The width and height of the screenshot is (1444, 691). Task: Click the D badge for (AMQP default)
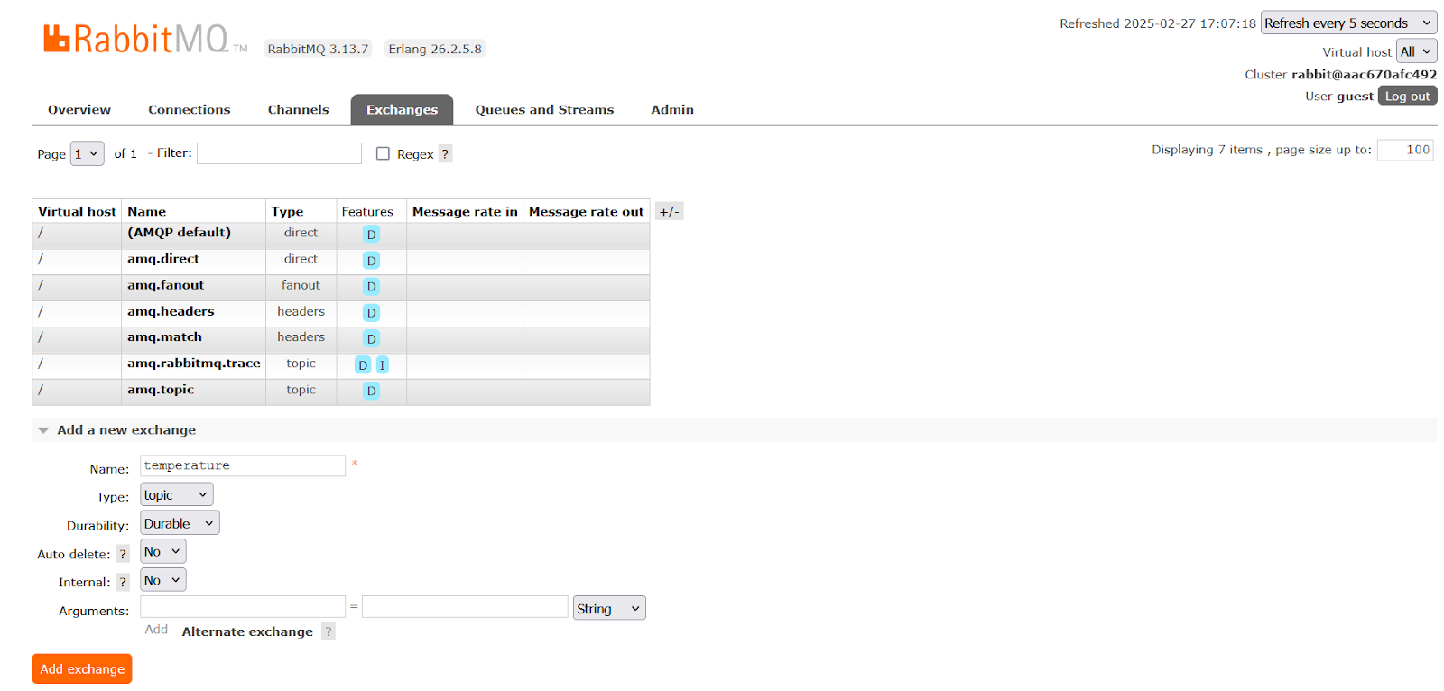371,235
